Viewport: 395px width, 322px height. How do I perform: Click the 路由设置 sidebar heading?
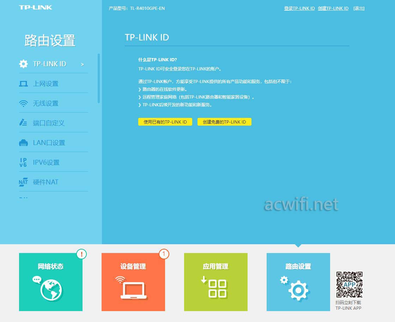(50, 40)
